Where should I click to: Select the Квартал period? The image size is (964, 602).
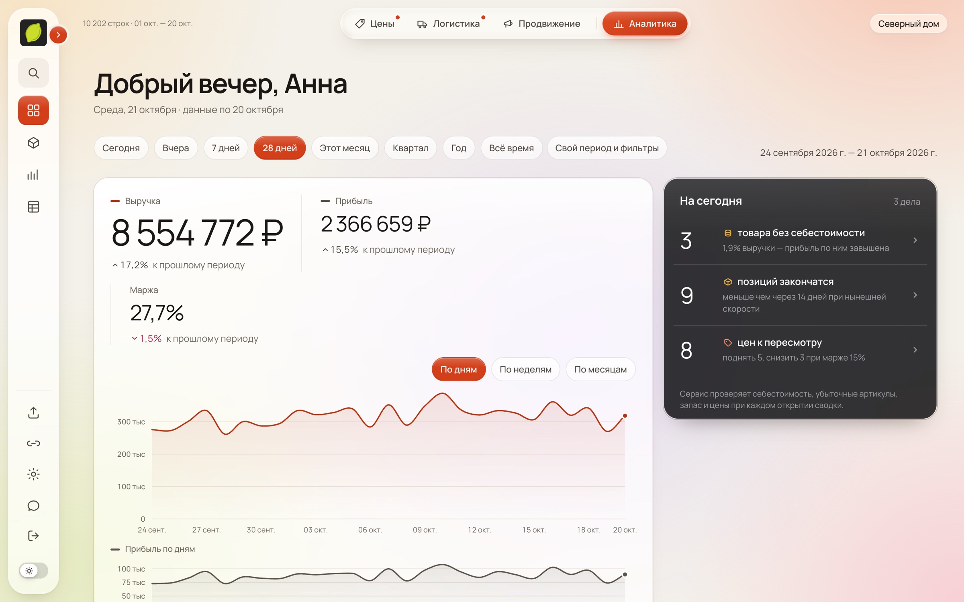pyautogui.click(x=411, y=148)
